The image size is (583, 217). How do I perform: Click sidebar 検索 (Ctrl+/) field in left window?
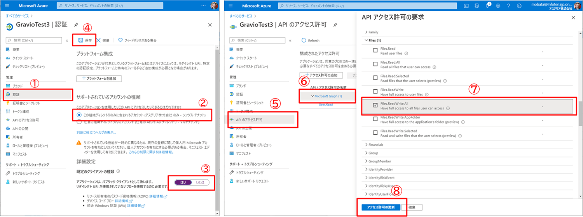click(x=34, y=40)
